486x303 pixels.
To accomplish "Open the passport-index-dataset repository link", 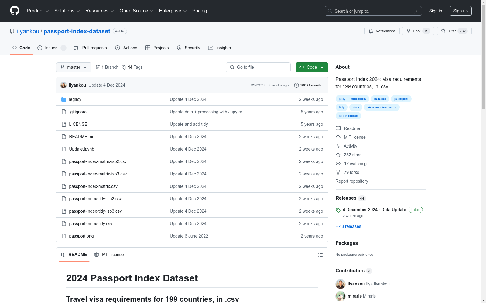I will click(77, 31).
